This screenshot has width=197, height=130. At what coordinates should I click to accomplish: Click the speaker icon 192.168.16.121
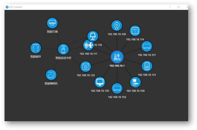(x=147, y=66)
